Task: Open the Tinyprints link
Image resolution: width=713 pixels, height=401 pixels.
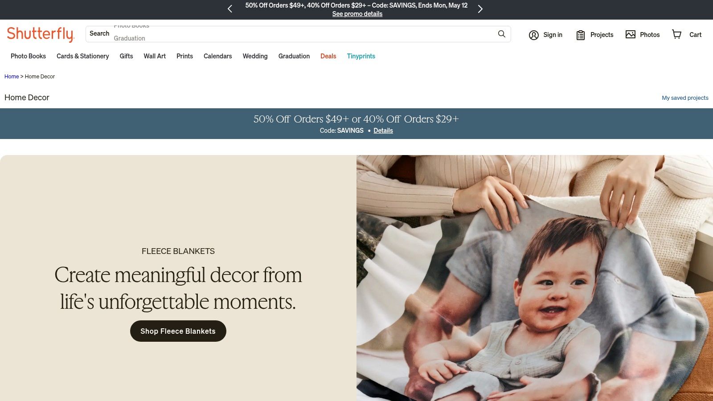Action: coord(361,56)
